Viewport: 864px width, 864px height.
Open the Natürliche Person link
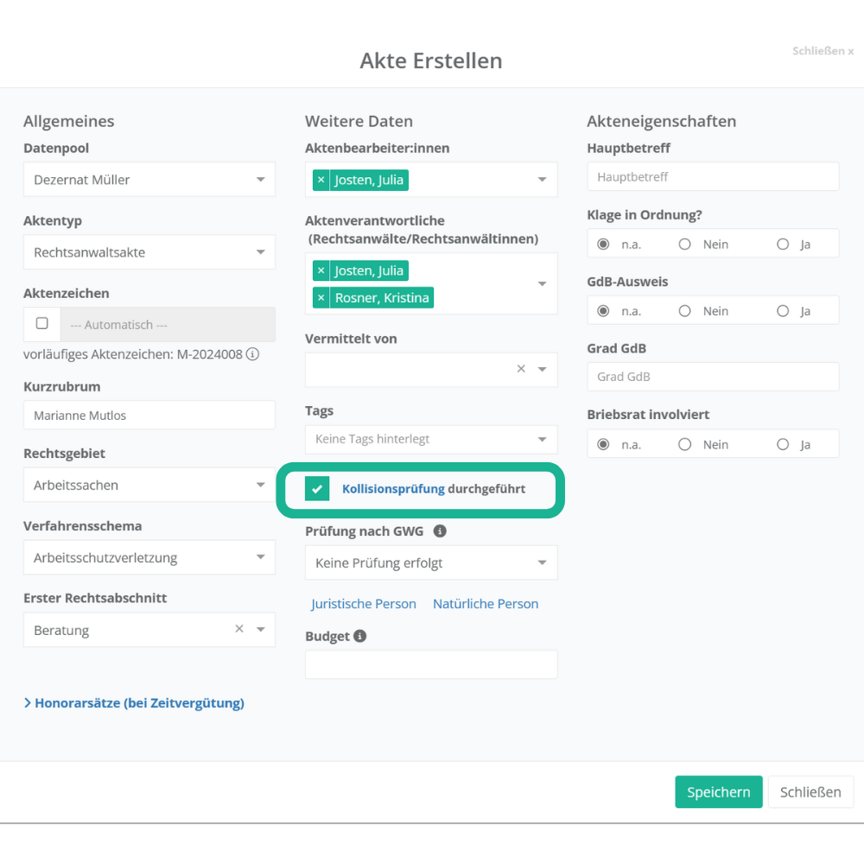pyautogui.click(x=486, y=604)
